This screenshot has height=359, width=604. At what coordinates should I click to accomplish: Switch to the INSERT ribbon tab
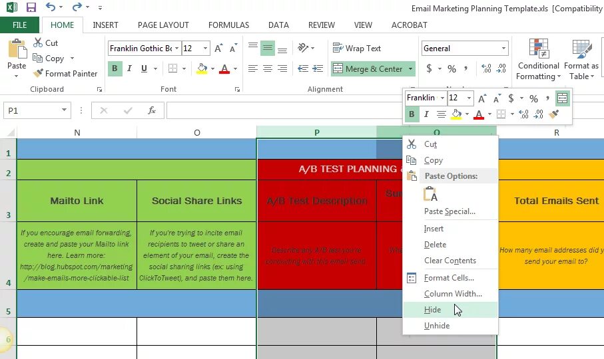105,25
